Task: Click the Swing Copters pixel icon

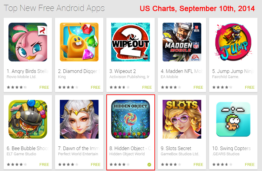Action: (233, 119)
